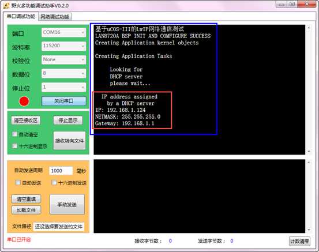Switch to 串口调试功能 tab
319x252 pixels.
21,17
